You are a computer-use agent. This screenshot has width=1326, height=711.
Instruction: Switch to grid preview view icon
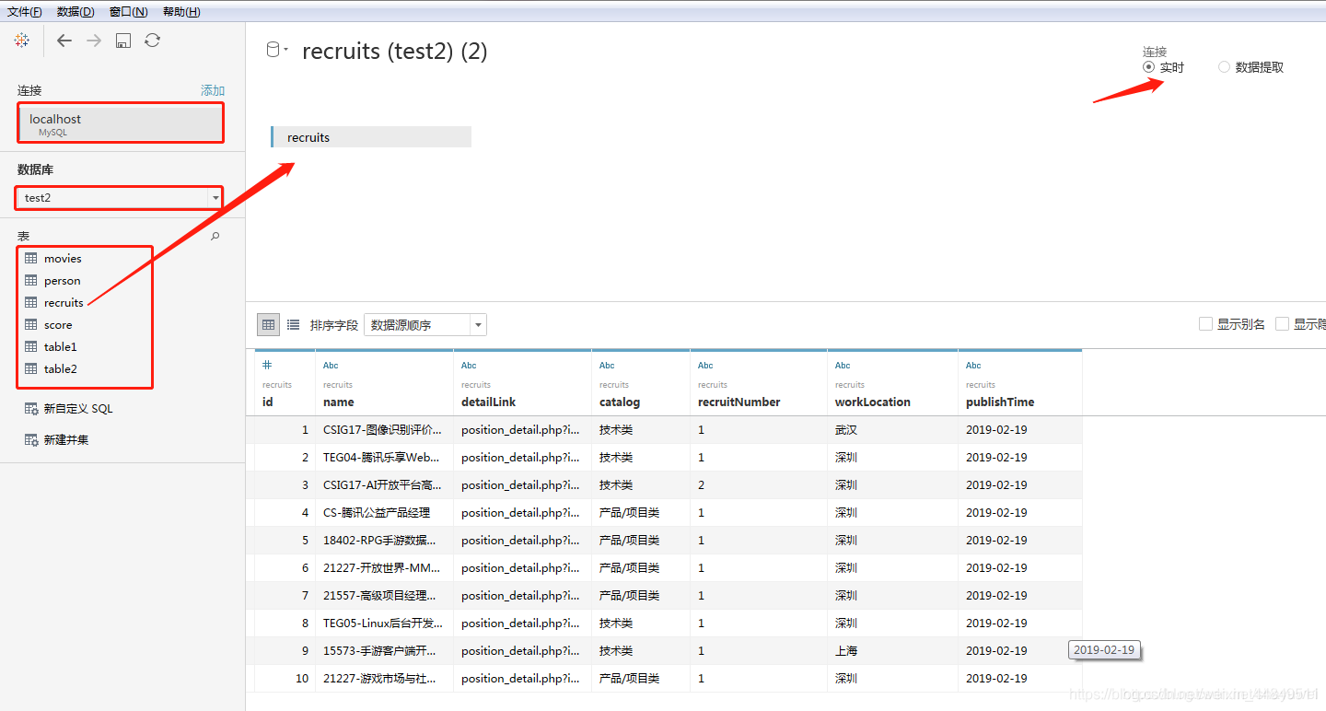(268, 324)
